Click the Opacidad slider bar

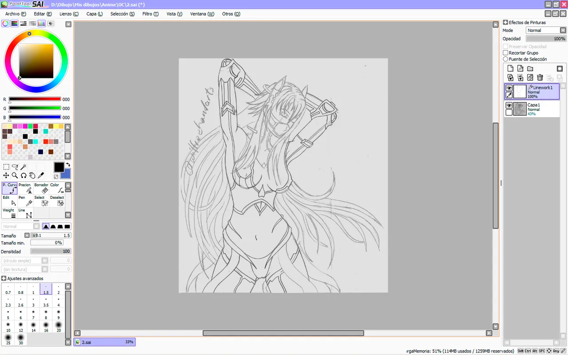coord(546,39)
